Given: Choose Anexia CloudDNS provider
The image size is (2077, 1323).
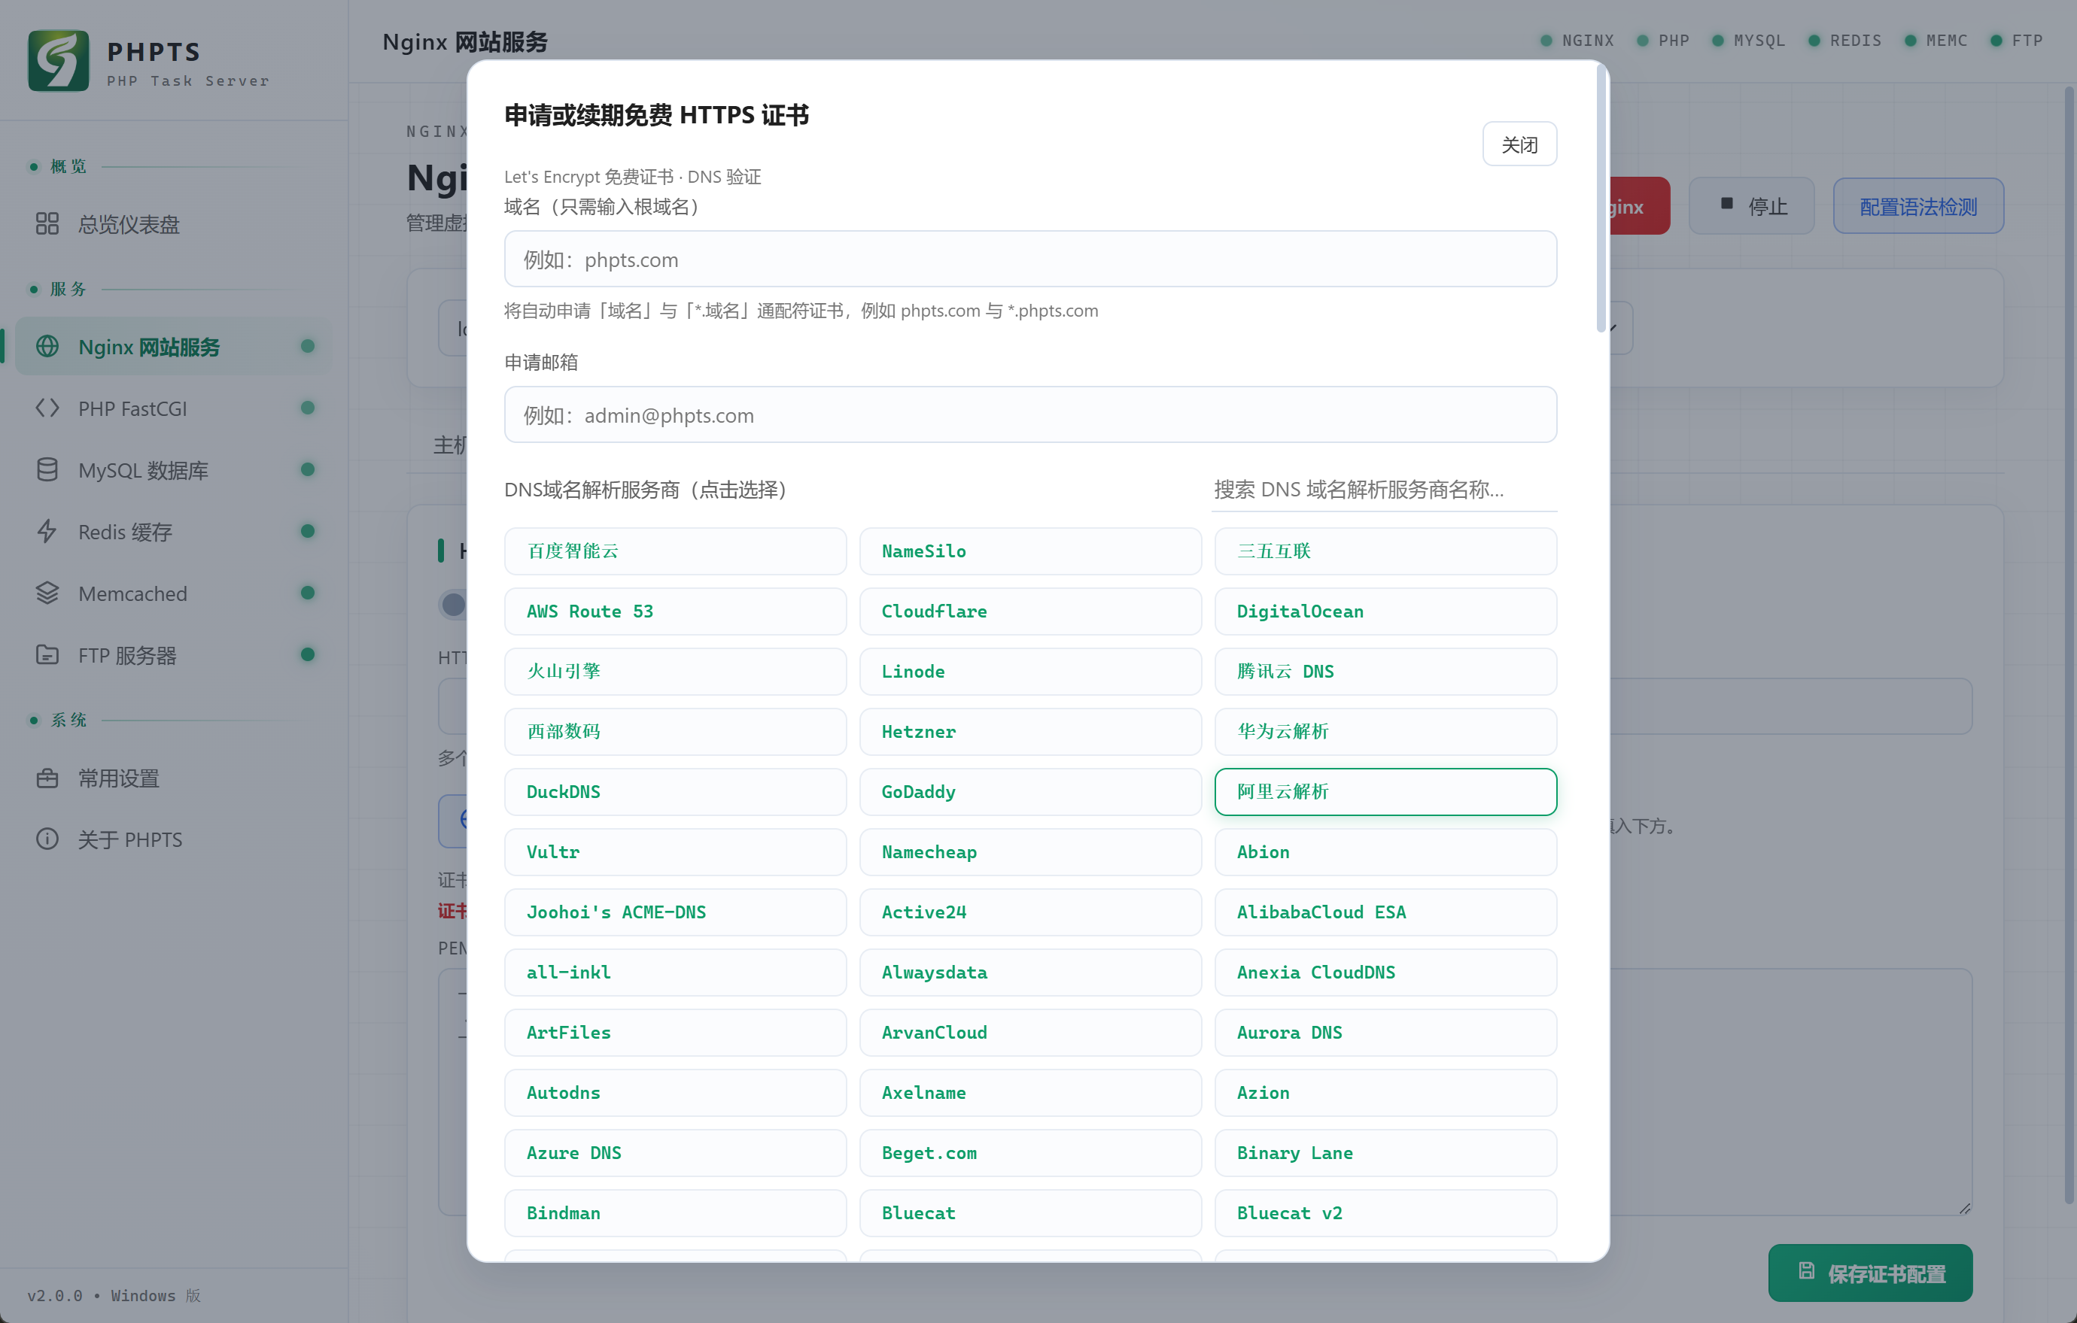Looking at the screenshot, I should 1385,973.
